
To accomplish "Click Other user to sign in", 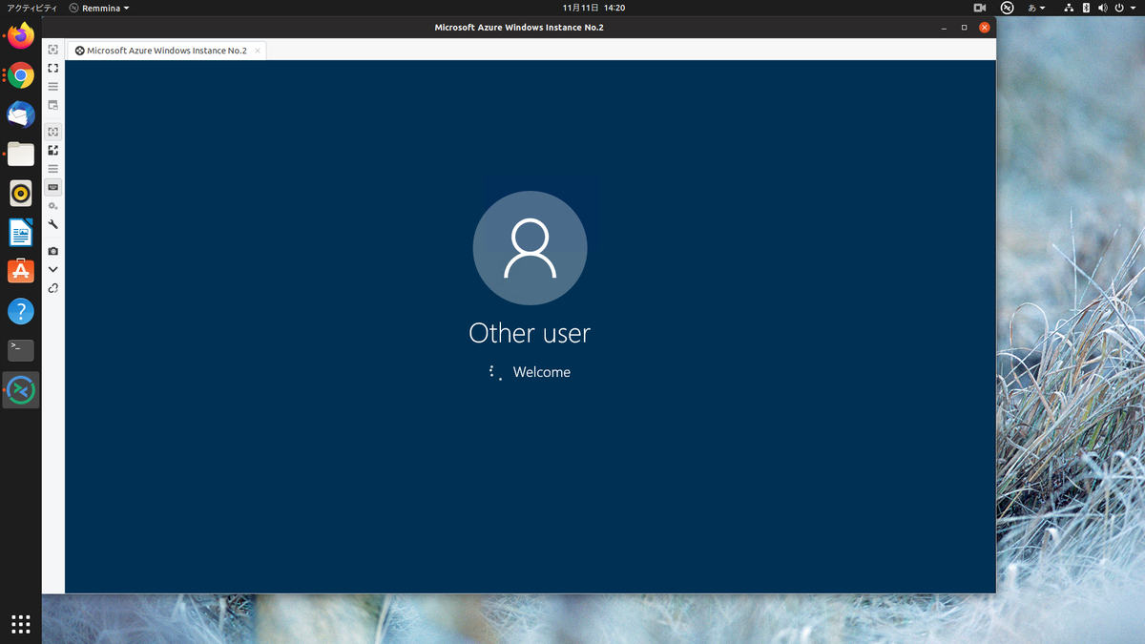I will click(x=530, y=333).
